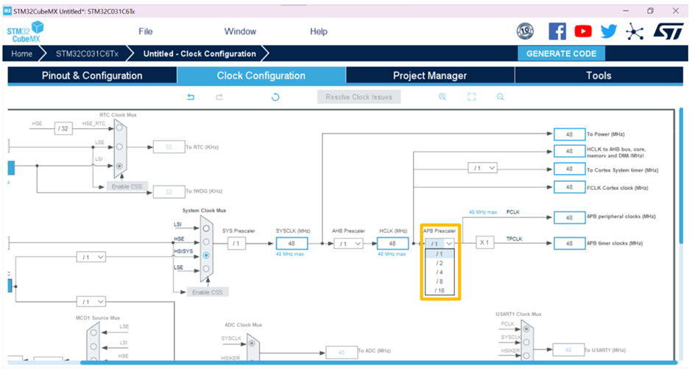The image size is (692, 369).
Task: Switch to Pinout & Configuration tab
Action: [92, 75]
